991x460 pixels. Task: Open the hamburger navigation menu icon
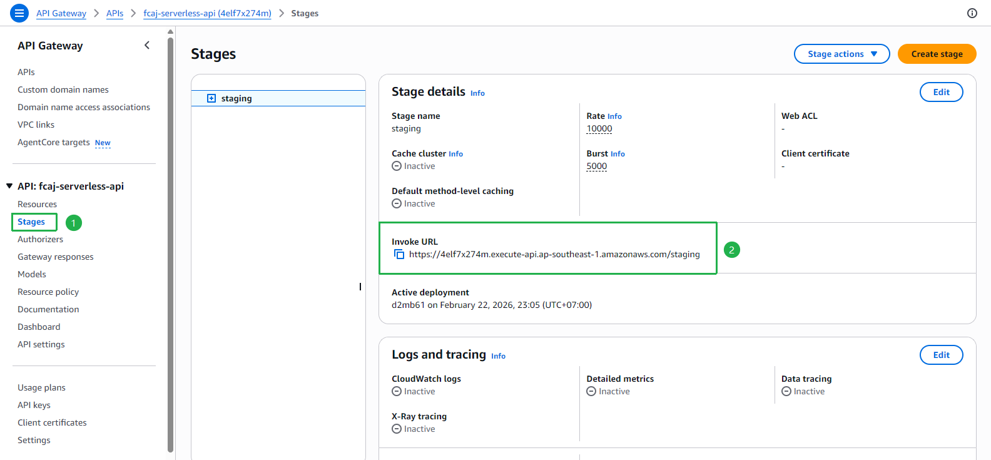[19, 13]
